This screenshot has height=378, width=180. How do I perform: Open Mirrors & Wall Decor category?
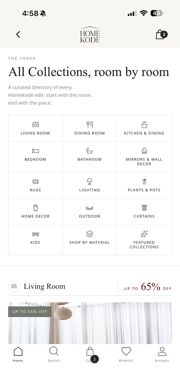click(144, 156)
